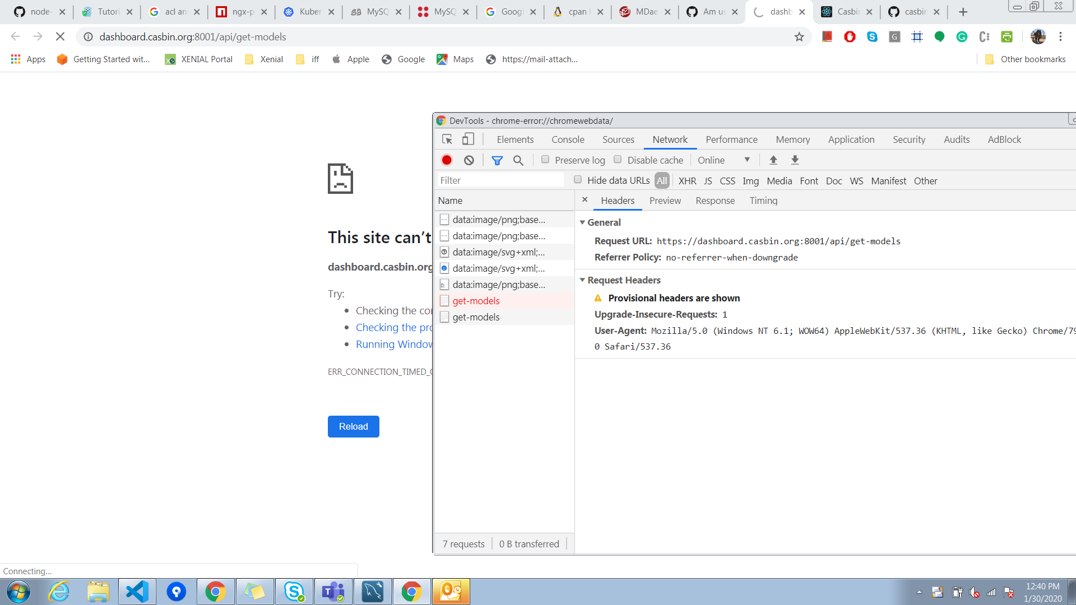
Task: Click the Reload button on the error page
Action: click(x=353, y=426)
